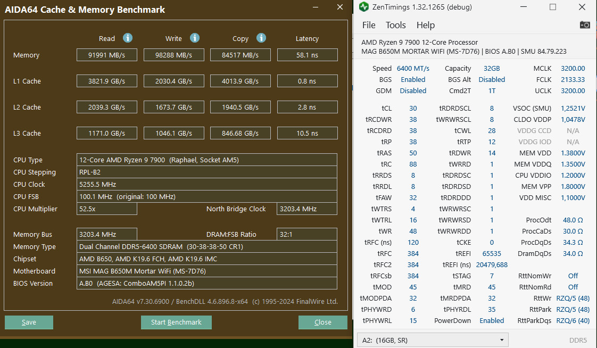Click the DRAM:FSB Ratio field 32:1
This screenshot has height=348, width=597.
(307, 234)
